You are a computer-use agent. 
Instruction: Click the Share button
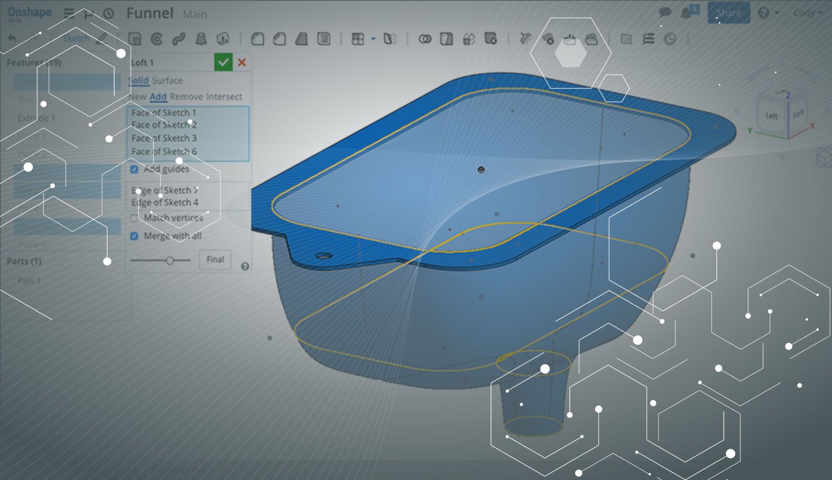click(728, 12)
